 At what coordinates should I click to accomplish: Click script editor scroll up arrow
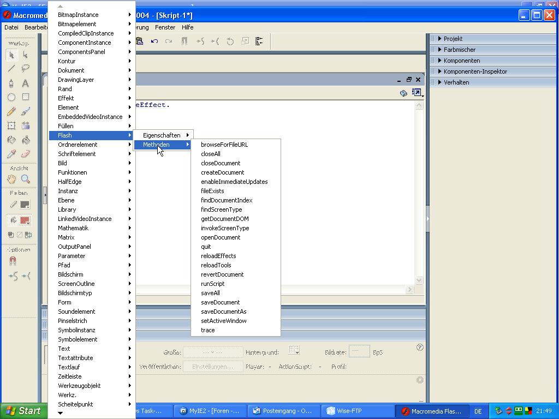[419, 105]
